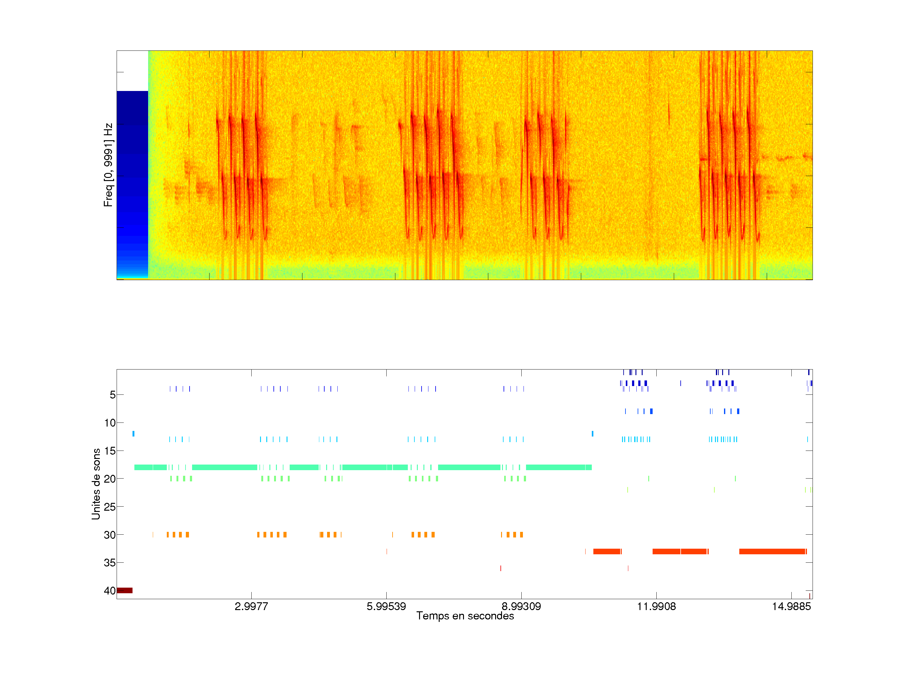Click the 'Unites de sons' y-axis label
The width and height of the screenshot is (898, 673).
click(x=96, y=484)
